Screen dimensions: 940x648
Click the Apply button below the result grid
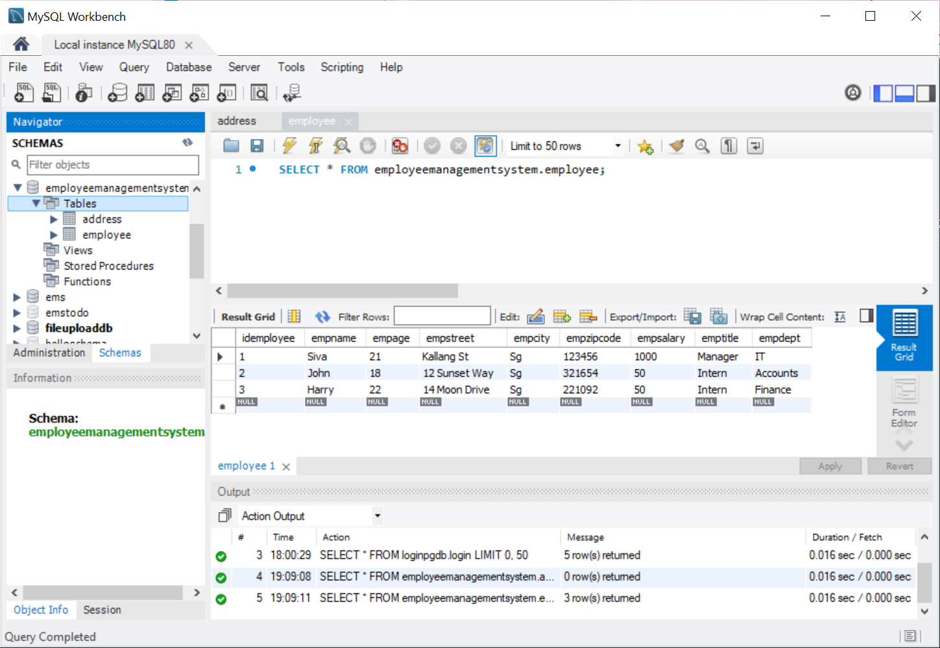tap(830, 466)
